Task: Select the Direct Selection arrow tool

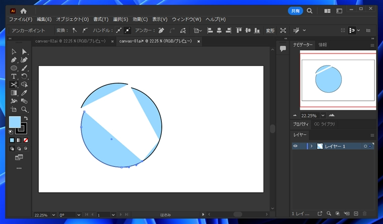Action: pyautogui.click(x=24, y=51)
